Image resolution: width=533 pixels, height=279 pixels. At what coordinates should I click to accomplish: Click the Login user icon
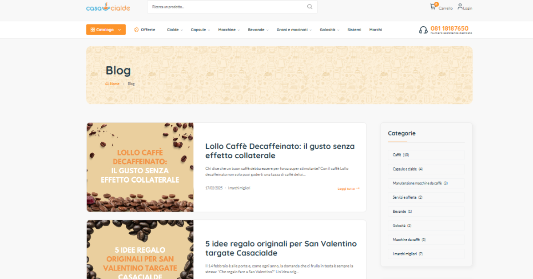click(x=460, y=7)
